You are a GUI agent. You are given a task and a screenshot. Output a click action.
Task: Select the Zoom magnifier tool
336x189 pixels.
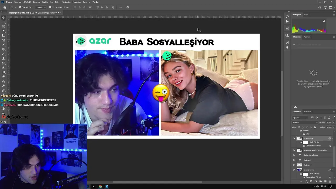pos(3,113)
